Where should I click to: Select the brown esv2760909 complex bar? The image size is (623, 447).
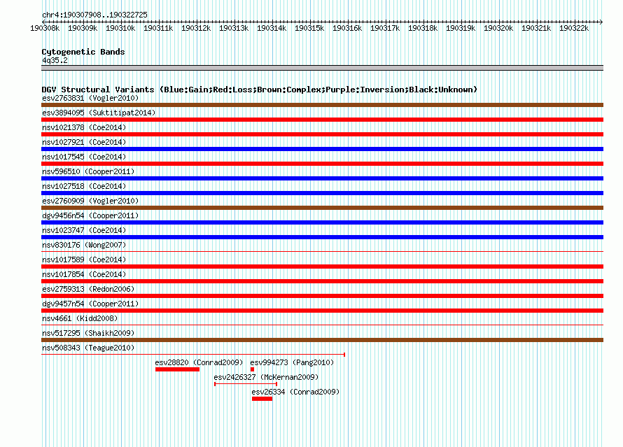[322, 208]
